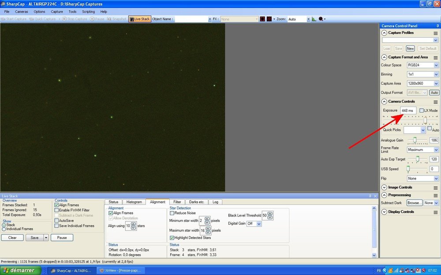Image resolution: width=441 pixels, height=275 pixels.
Task: Pause the live stacking
Action: [62, 238]
